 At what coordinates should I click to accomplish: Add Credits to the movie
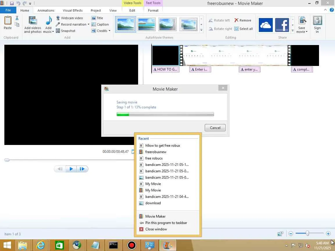click(x=99, y=31)
